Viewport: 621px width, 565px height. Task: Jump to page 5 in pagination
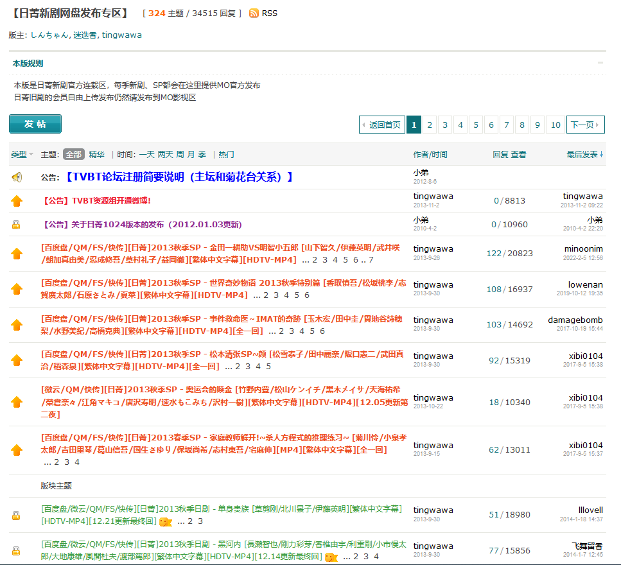tap(476, 125)
